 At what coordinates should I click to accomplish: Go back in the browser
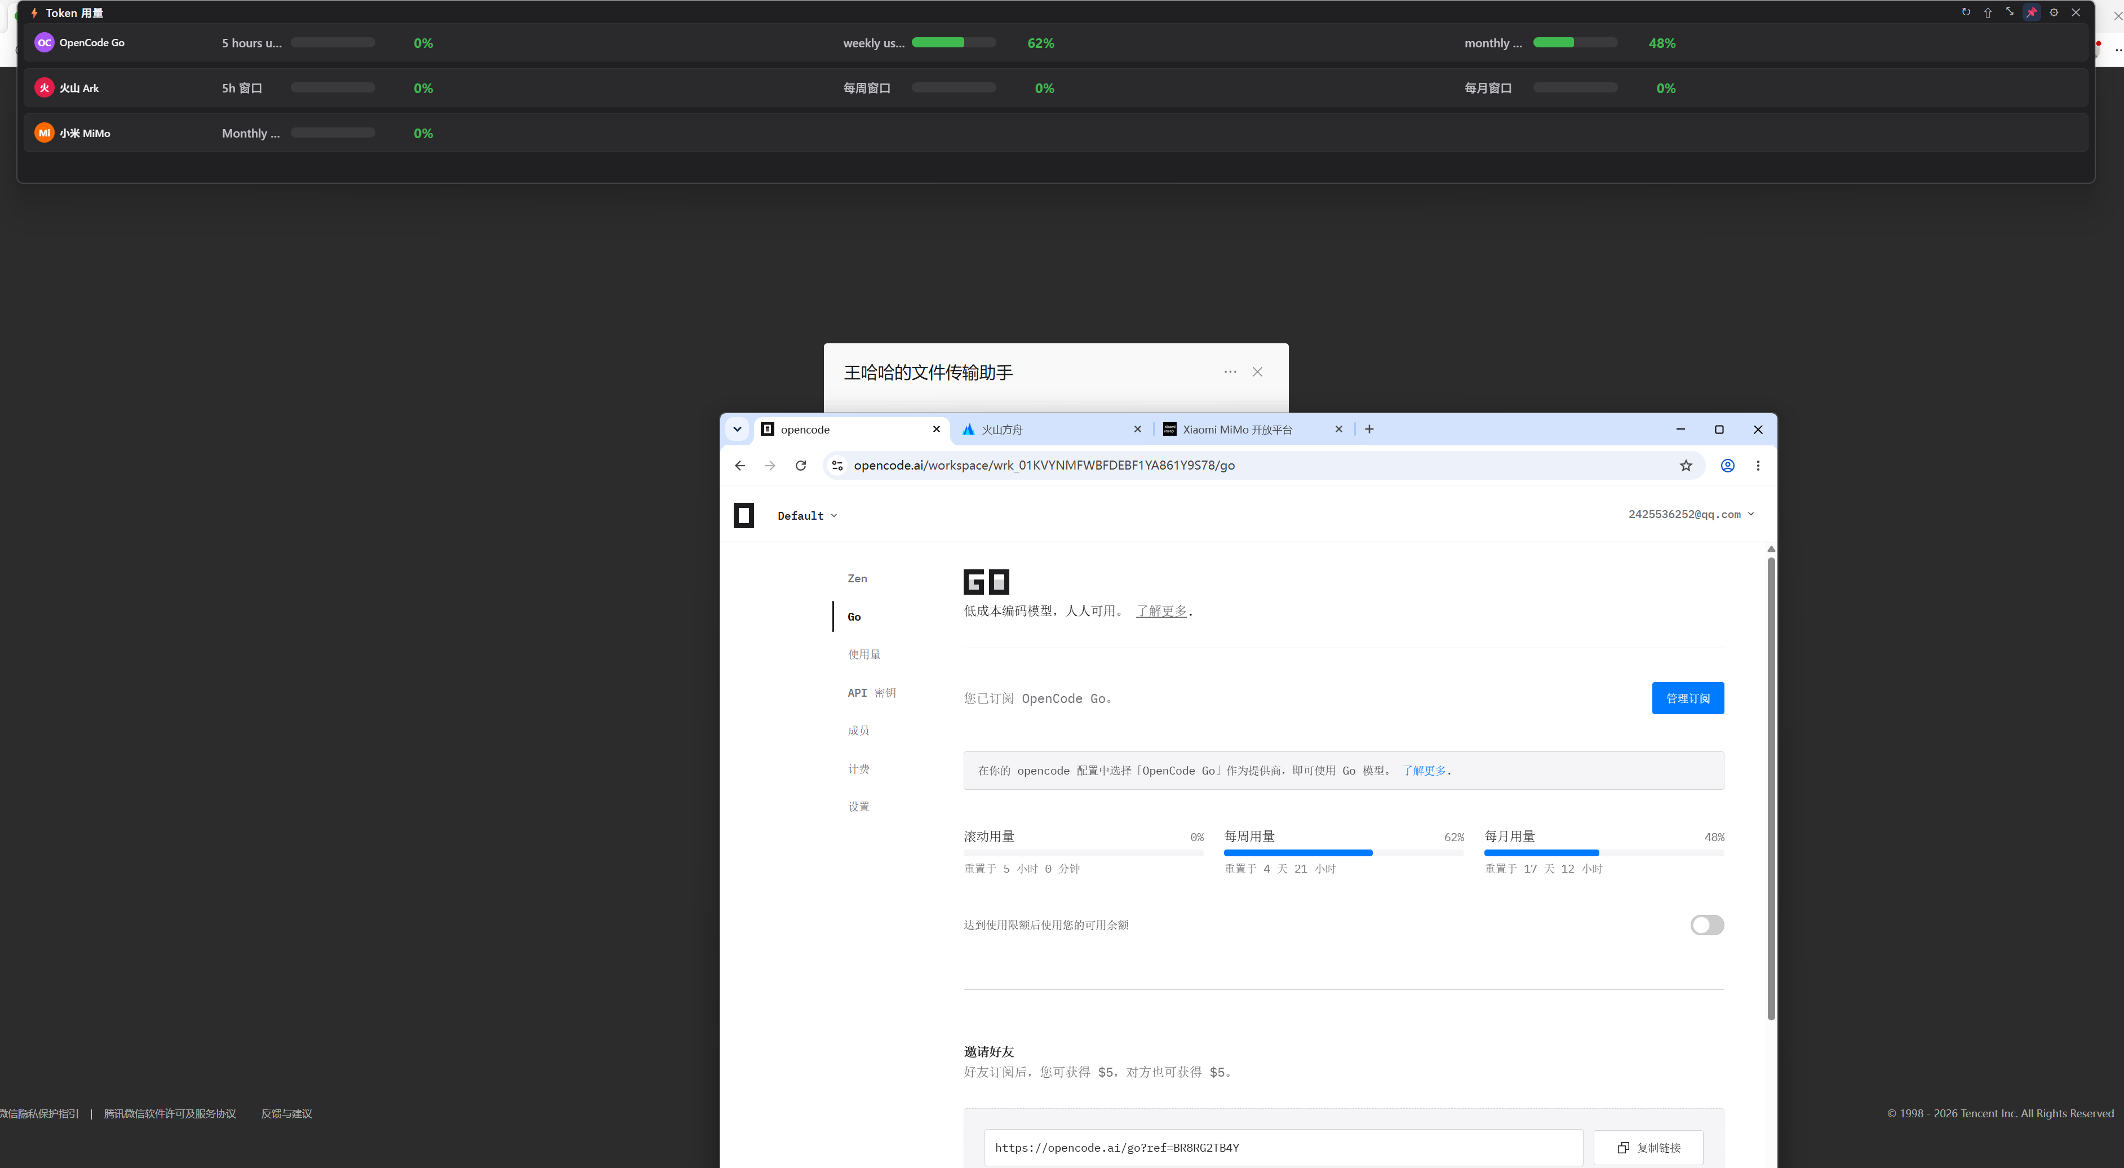[x=739, y=465]
